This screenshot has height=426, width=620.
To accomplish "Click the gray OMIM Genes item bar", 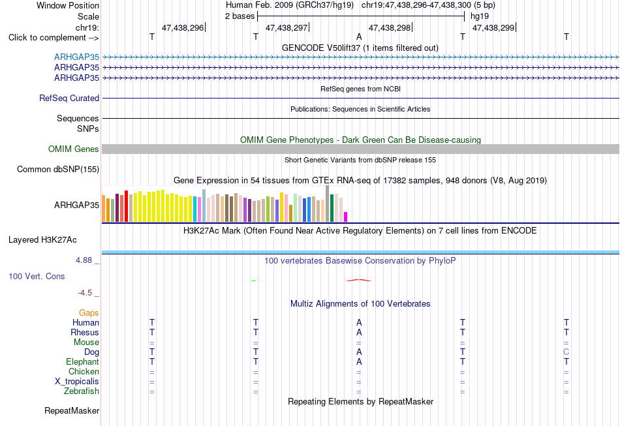I will (x=360, y=149).
